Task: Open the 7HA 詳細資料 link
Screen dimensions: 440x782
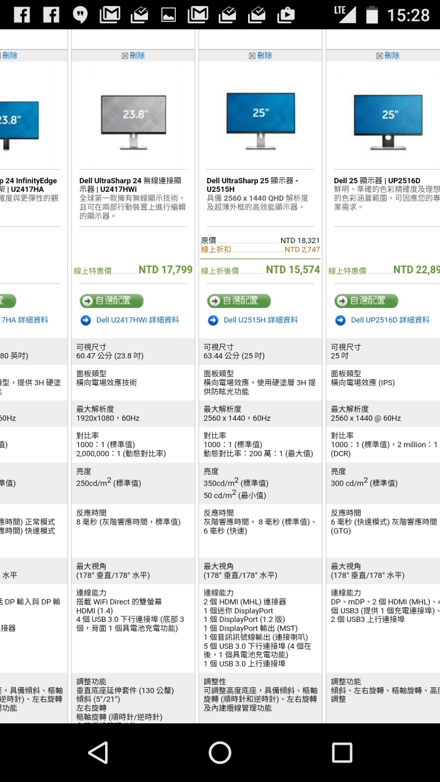Action: [x=24, y=320]
